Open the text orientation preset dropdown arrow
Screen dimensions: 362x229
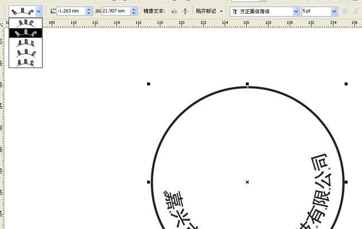point(39,11)
